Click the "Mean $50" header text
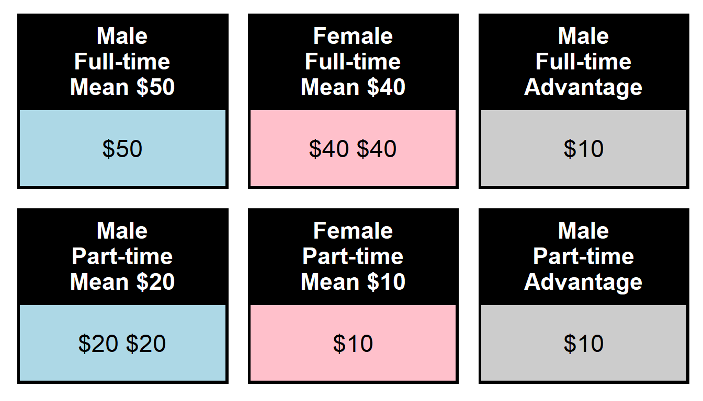Image resolution: width=703 pixels, height=401 pixels. 122,87
